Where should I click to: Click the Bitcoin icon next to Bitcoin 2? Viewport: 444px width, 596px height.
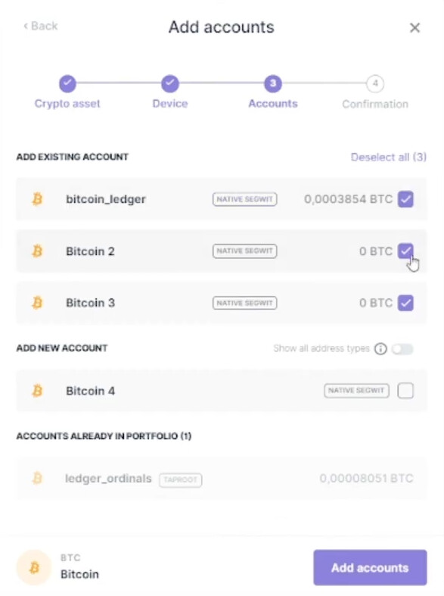[x=37, y=251]
